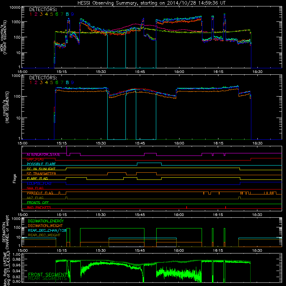
Task: Click the POSSIBLE_FLARE flag label
Action: point(41,164)
